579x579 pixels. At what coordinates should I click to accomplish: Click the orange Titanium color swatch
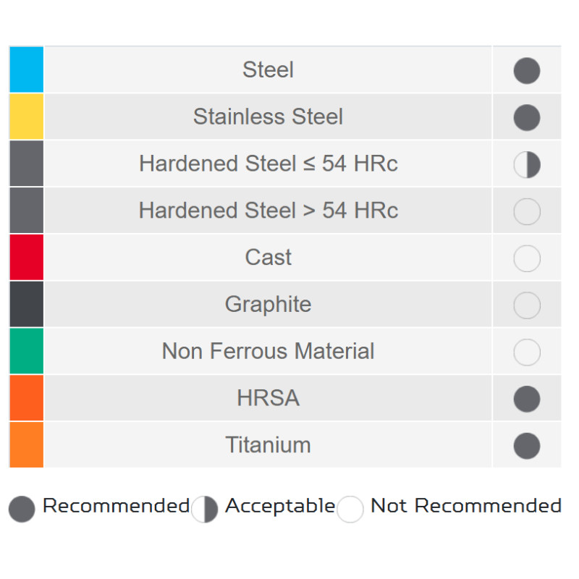pos(27,444)
